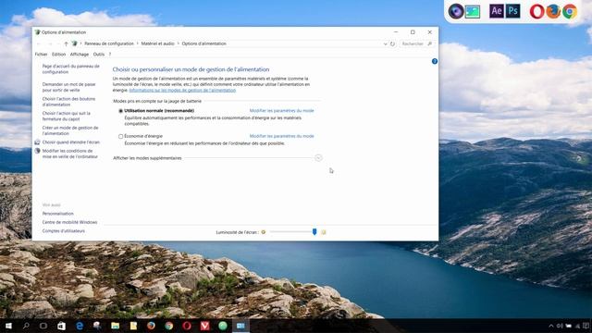
Task: Open the picture viewer dock icon
Action: point(473,12)
